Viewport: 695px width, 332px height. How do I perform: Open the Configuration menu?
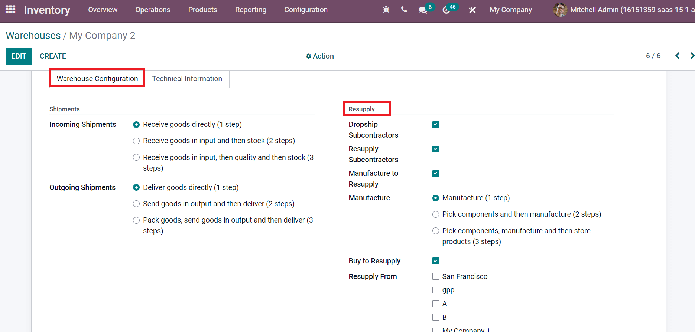(306, 10)
